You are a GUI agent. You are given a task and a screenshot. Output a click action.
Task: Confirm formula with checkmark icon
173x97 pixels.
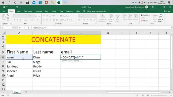[24, 28]
